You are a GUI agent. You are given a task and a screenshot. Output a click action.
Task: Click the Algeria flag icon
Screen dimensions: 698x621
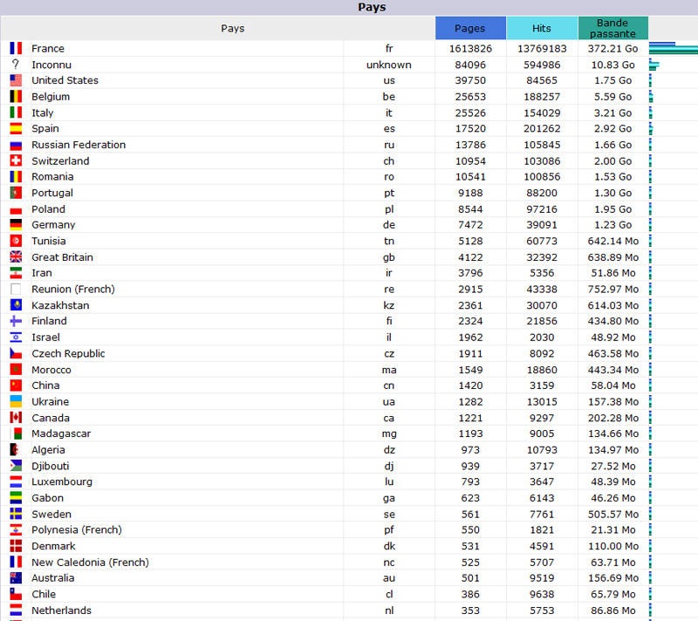coord(16,450)
